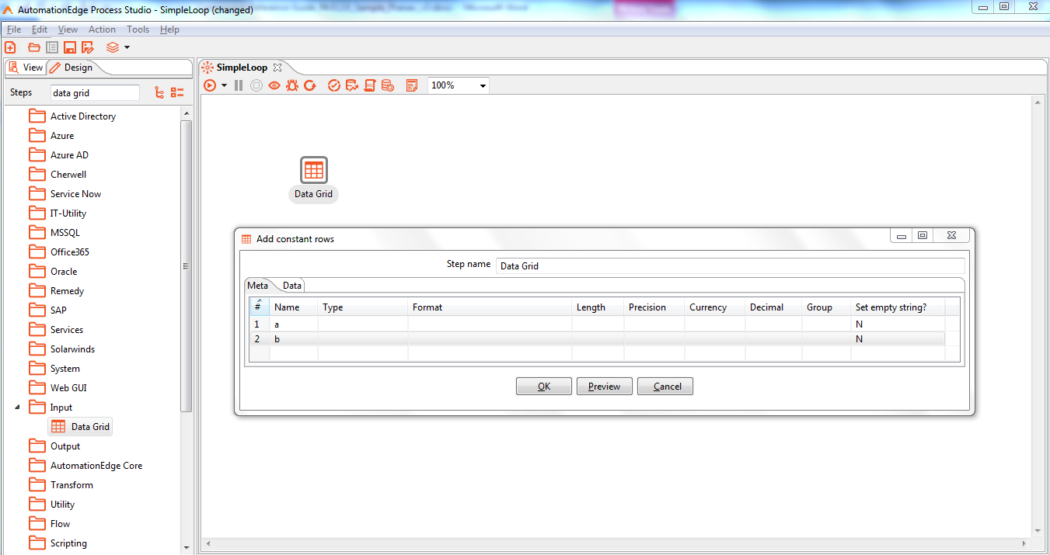Click the get SQL scroll icon
Viewport: 1050px width, 555px height.
(370, 85)
